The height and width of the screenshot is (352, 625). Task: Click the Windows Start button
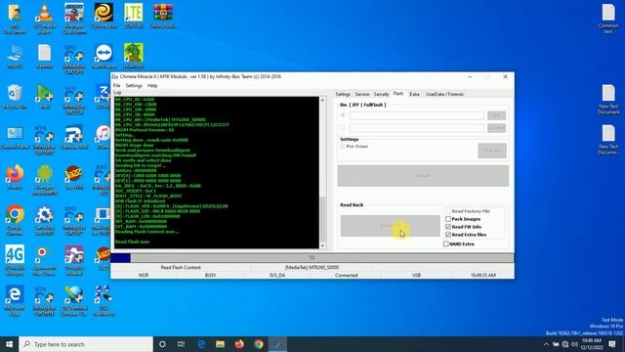point(9,344)
